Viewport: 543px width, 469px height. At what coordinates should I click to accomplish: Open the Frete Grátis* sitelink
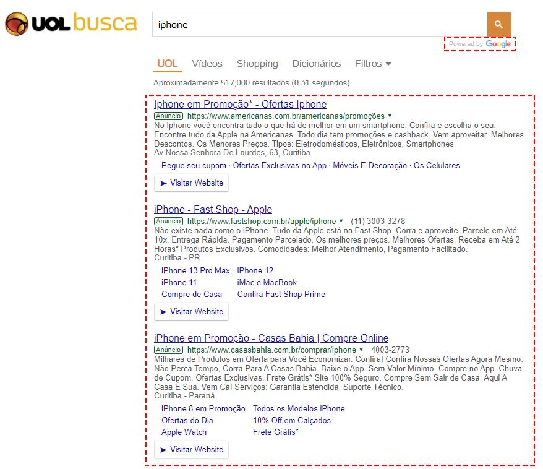pos(276,432)
